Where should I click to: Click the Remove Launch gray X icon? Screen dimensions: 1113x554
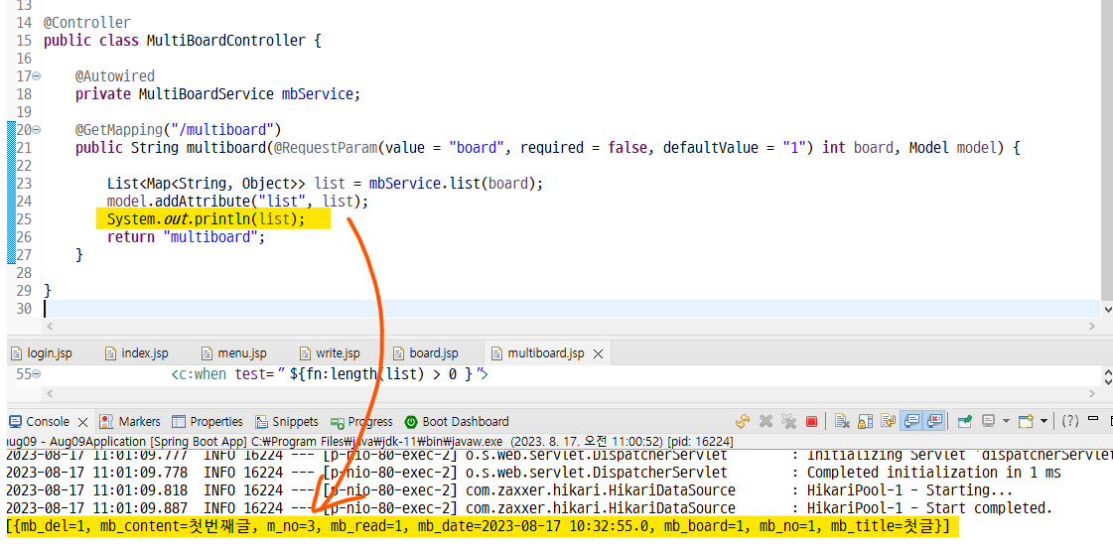point(765,421)
